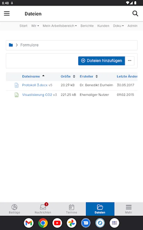Tap the Dateien page title
This screenshot has height=230, width=143.
(33, 14)
